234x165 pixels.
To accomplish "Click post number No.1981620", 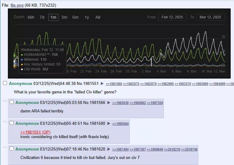I will tap(94, 149).
